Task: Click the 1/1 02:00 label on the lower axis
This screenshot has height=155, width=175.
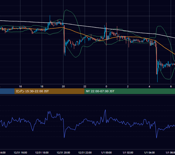Action: [128, 152]
